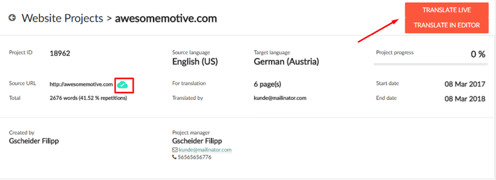Click the 2676 words total value

(88, 98)
